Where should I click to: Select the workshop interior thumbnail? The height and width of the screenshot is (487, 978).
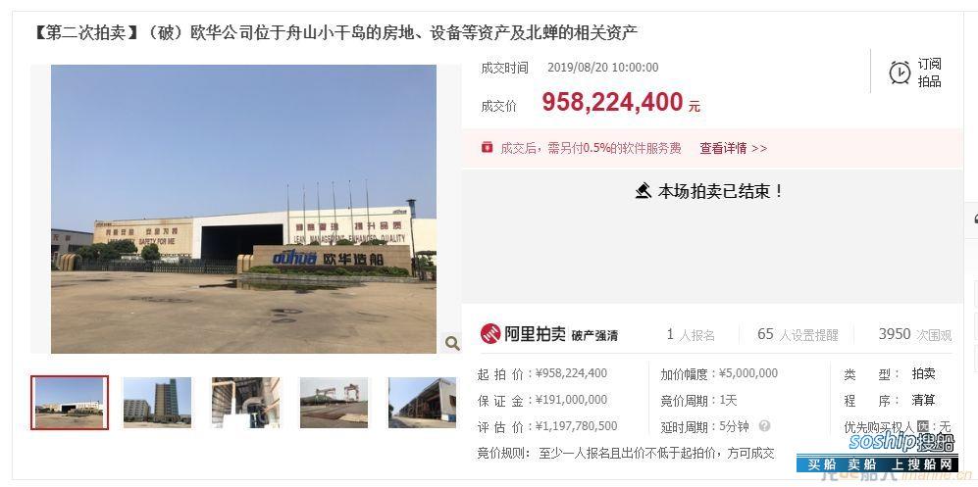246,403
